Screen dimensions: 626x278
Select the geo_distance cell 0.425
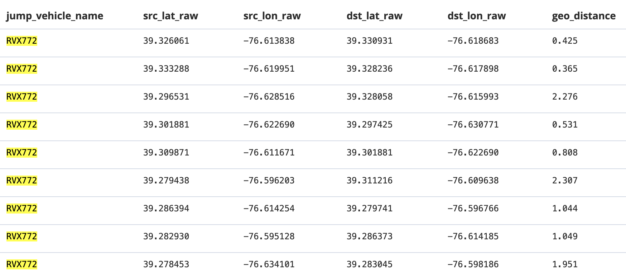pos(565,41)
